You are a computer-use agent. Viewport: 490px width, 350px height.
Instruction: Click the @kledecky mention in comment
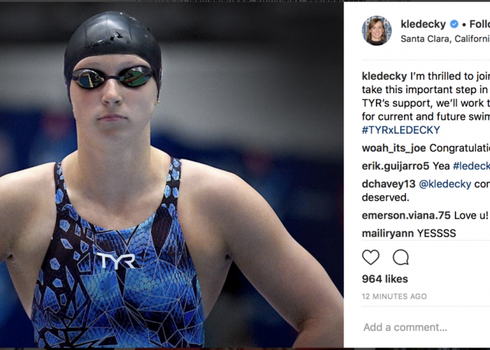tap(444, 184)
